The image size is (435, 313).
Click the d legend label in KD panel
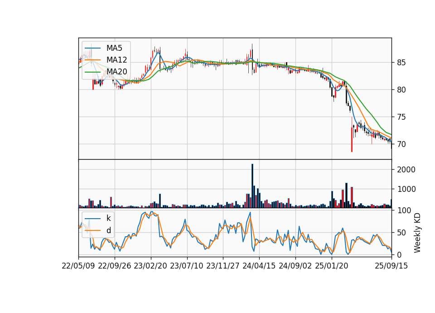point(108,230)
